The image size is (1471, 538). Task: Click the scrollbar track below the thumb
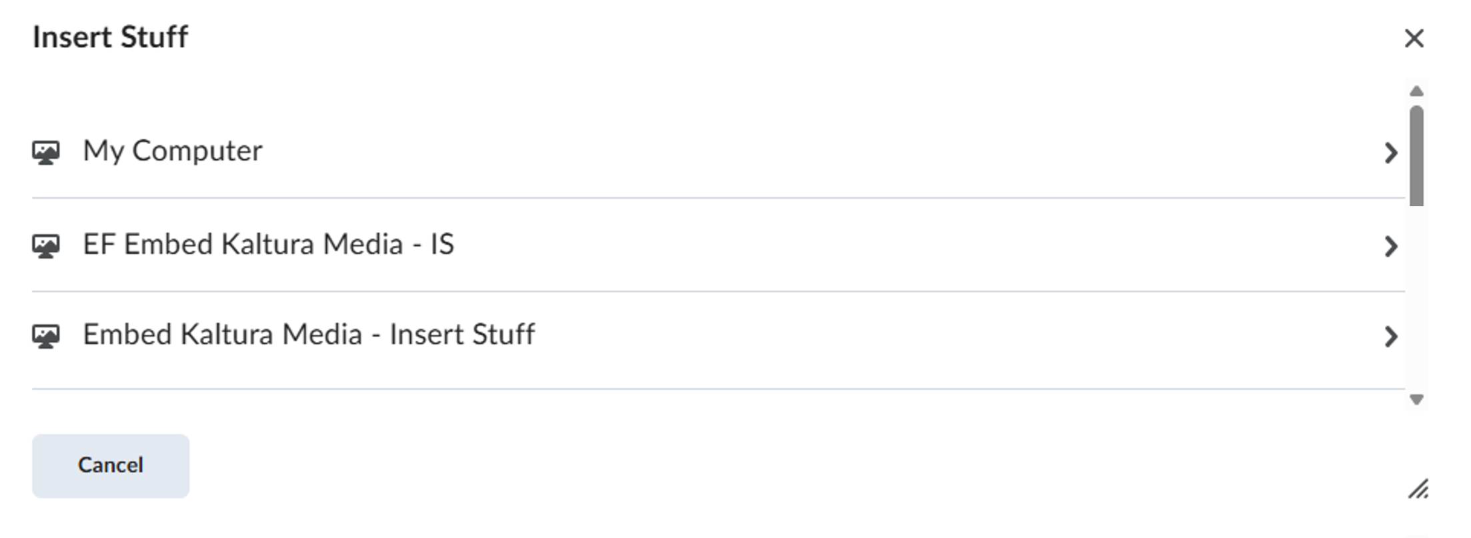(1417, 300)
